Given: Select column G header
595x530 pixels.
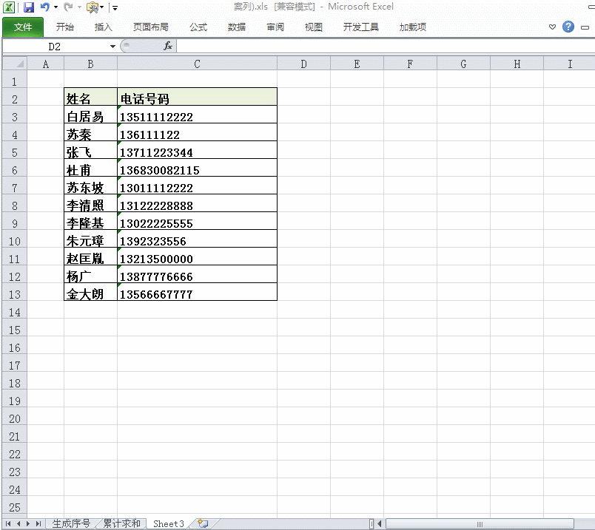Looking at the screenshot, I should pyautogui.click(x=463, y=64).
